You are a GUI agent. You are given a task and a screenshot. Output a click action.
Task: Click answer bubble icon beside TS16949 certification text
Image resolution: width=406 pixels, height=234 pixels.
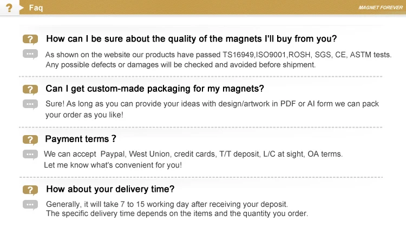(x=30, y=54)
